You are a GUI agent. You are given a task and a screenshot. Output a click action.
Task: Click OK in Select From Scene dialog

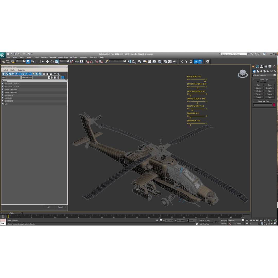point(48,207)
